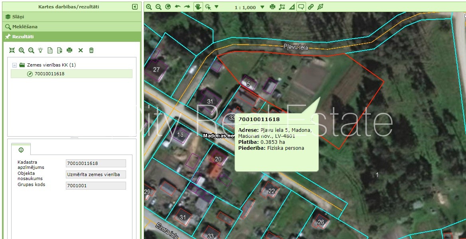This screenshot has height=239, width=466.
Task: Click the full extent globe icon
Action: pos(168,7)
